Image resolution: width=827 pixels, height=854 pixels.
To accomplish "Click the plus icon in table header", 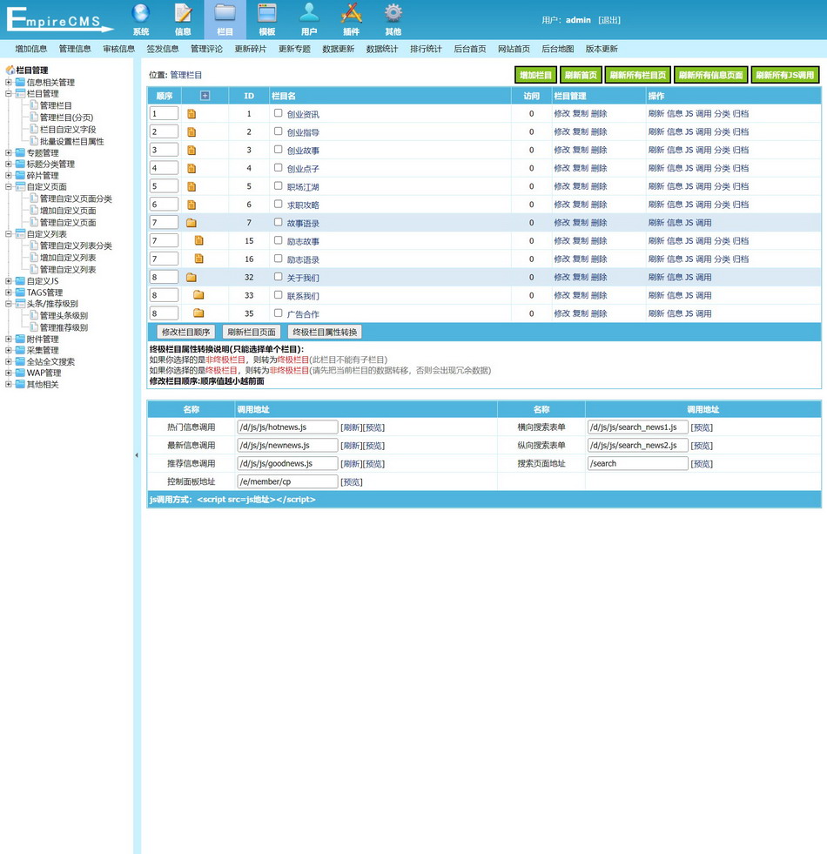I will [x=205, y=96].
